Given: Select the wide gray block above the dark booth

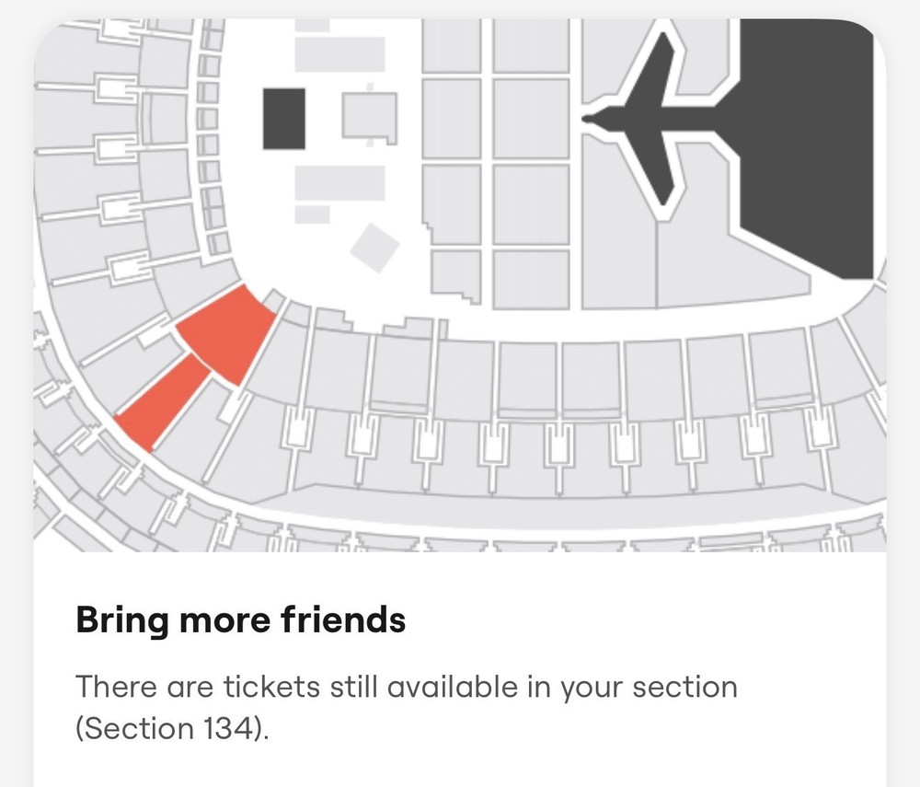Looking at the screenshot, I should [339, 55].
